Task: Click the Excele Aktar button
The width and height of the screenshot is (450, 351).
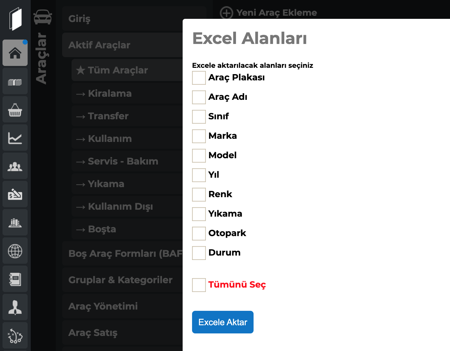Action: [223, 322]
